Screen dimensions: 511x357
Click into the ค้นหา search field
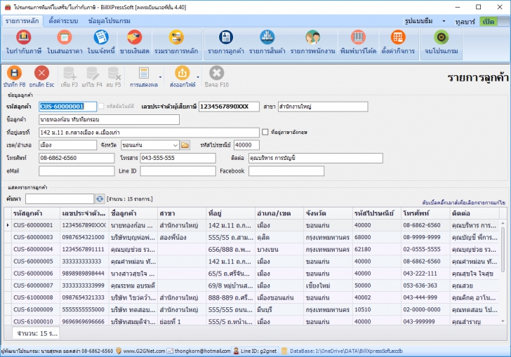pyautogui.click(x=59, y=199)
